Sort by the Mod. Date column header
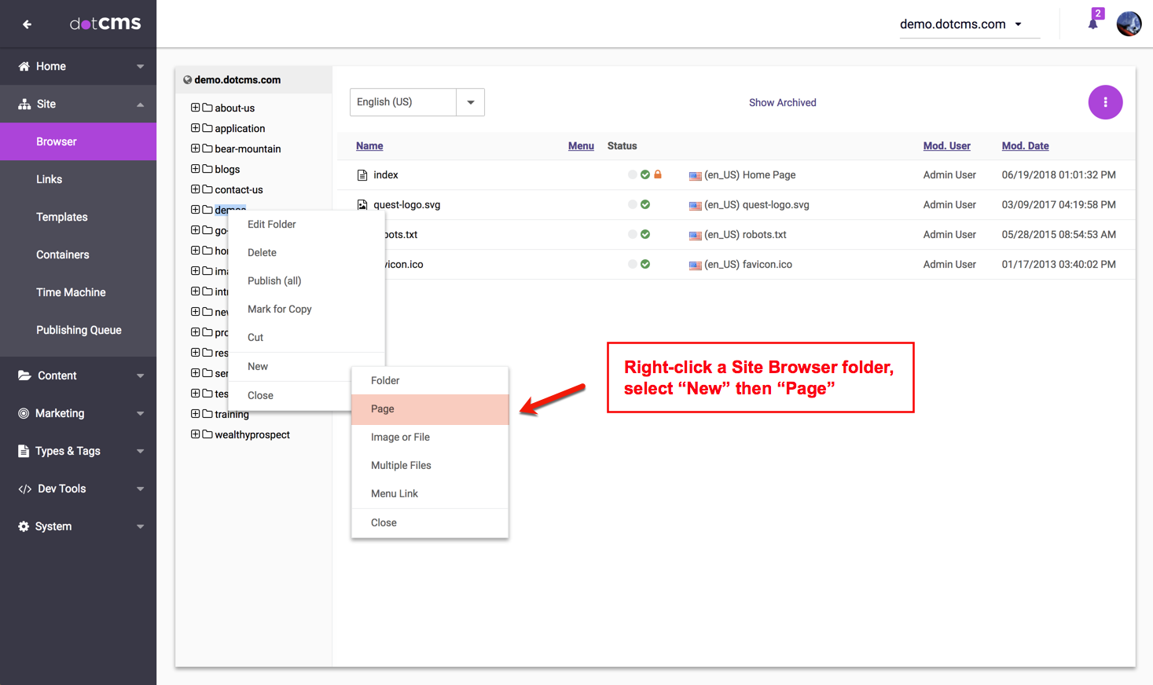The width and height of the screenshot is (1153, 685). coord(1025,146)
